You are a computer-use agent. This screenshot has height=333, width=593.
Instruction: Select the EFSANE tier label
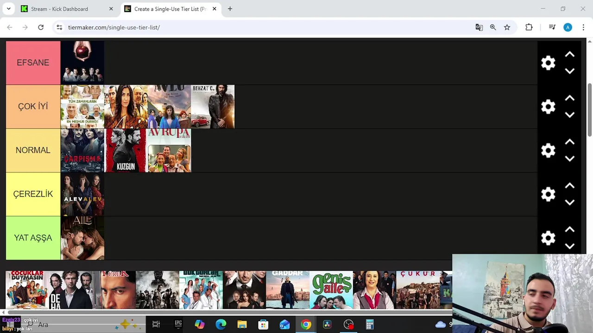click(33, 62)
